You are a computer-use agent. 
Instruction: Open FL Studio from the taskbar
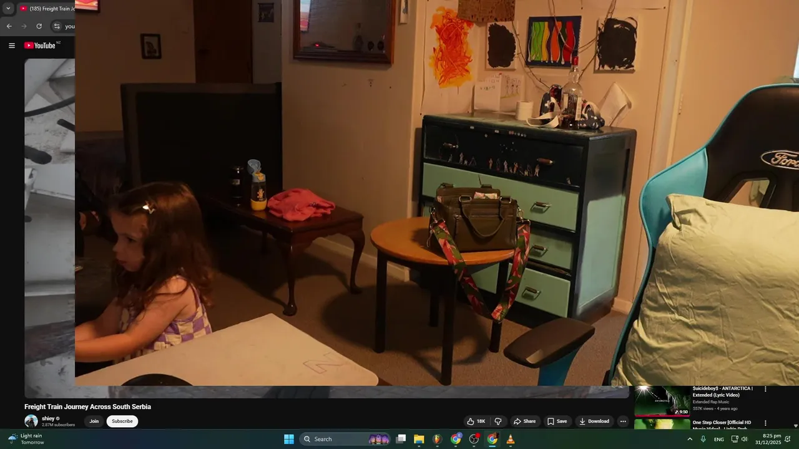tap(437, 439)
